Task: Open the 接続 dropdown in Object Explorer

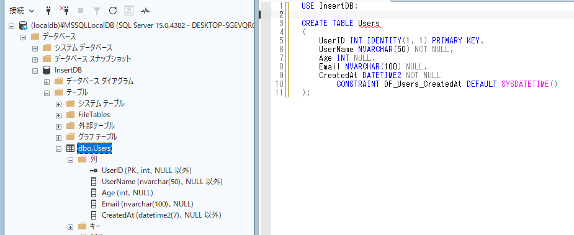Action: (x=22, y=11)
